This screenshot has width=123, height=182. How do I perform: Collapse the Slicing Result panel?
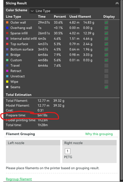pyautogui.click(x=117, y=3)
